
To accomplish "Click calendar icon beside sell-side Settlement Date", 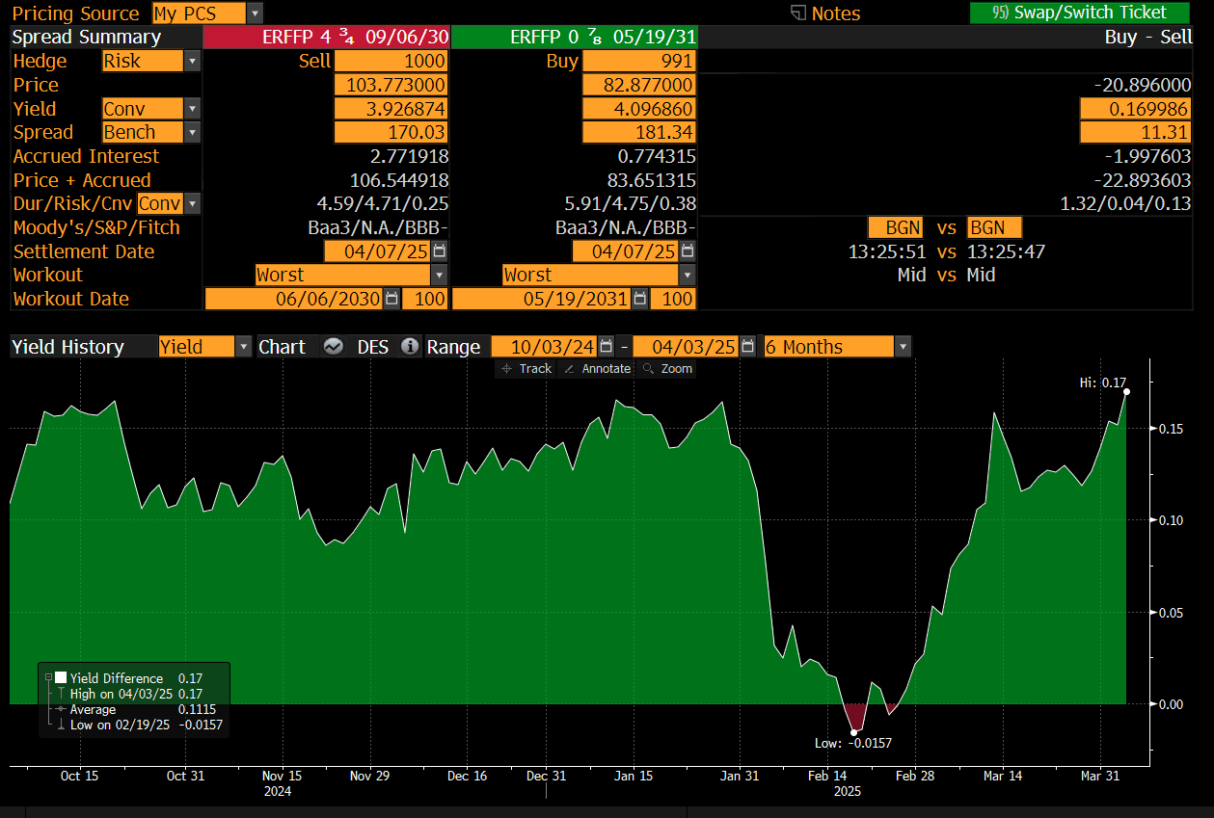I will coord(439,251).
